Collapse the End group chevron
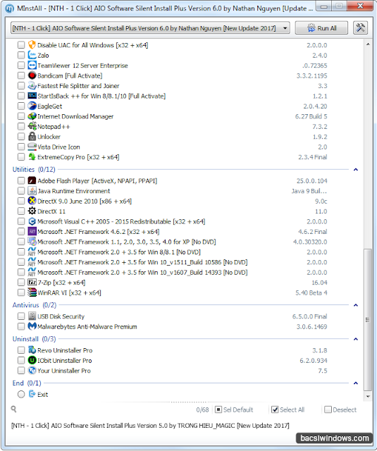377x451 pixels. (x=356, y=383)
